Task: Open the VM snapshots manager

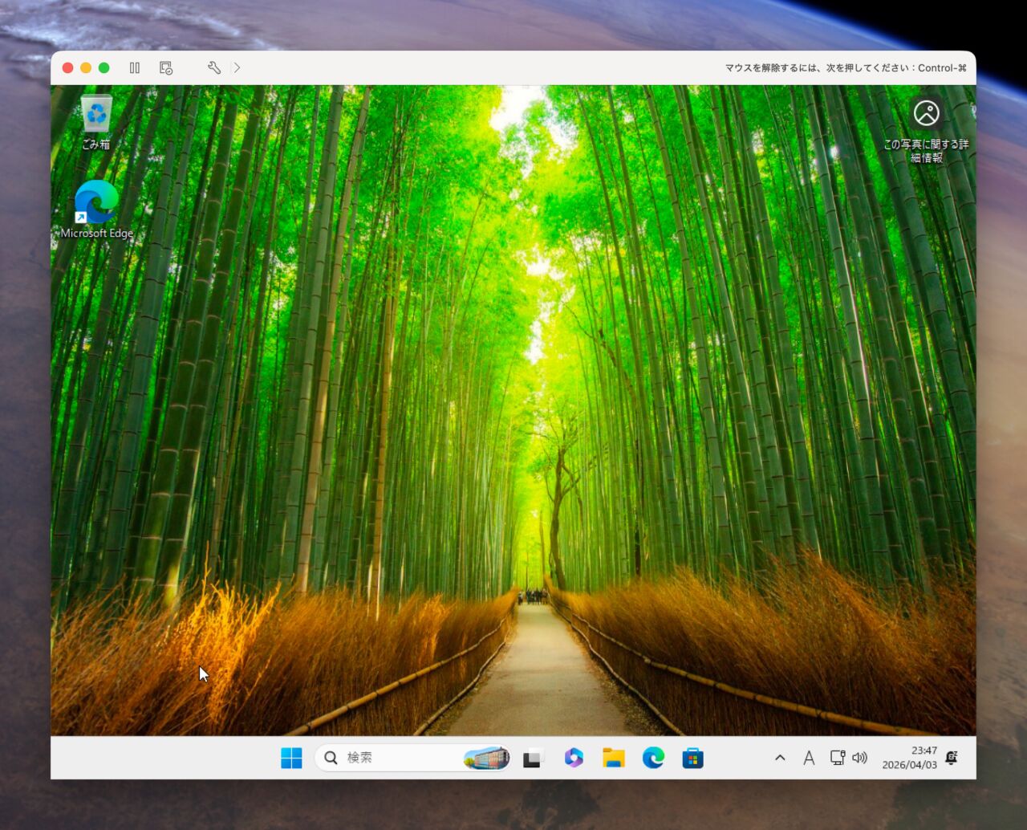Action: [166, 68]
